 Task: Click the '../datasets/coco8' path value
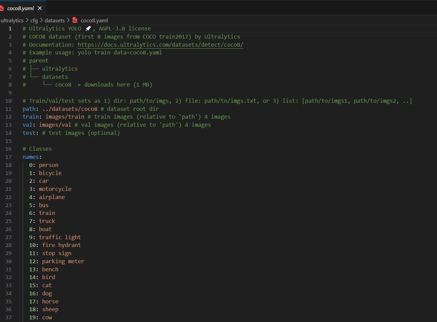pyautogui.click(x=70, y=109)
